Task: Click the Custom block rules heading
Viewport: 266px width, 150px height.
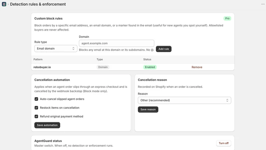Action: tap(48, 18)
